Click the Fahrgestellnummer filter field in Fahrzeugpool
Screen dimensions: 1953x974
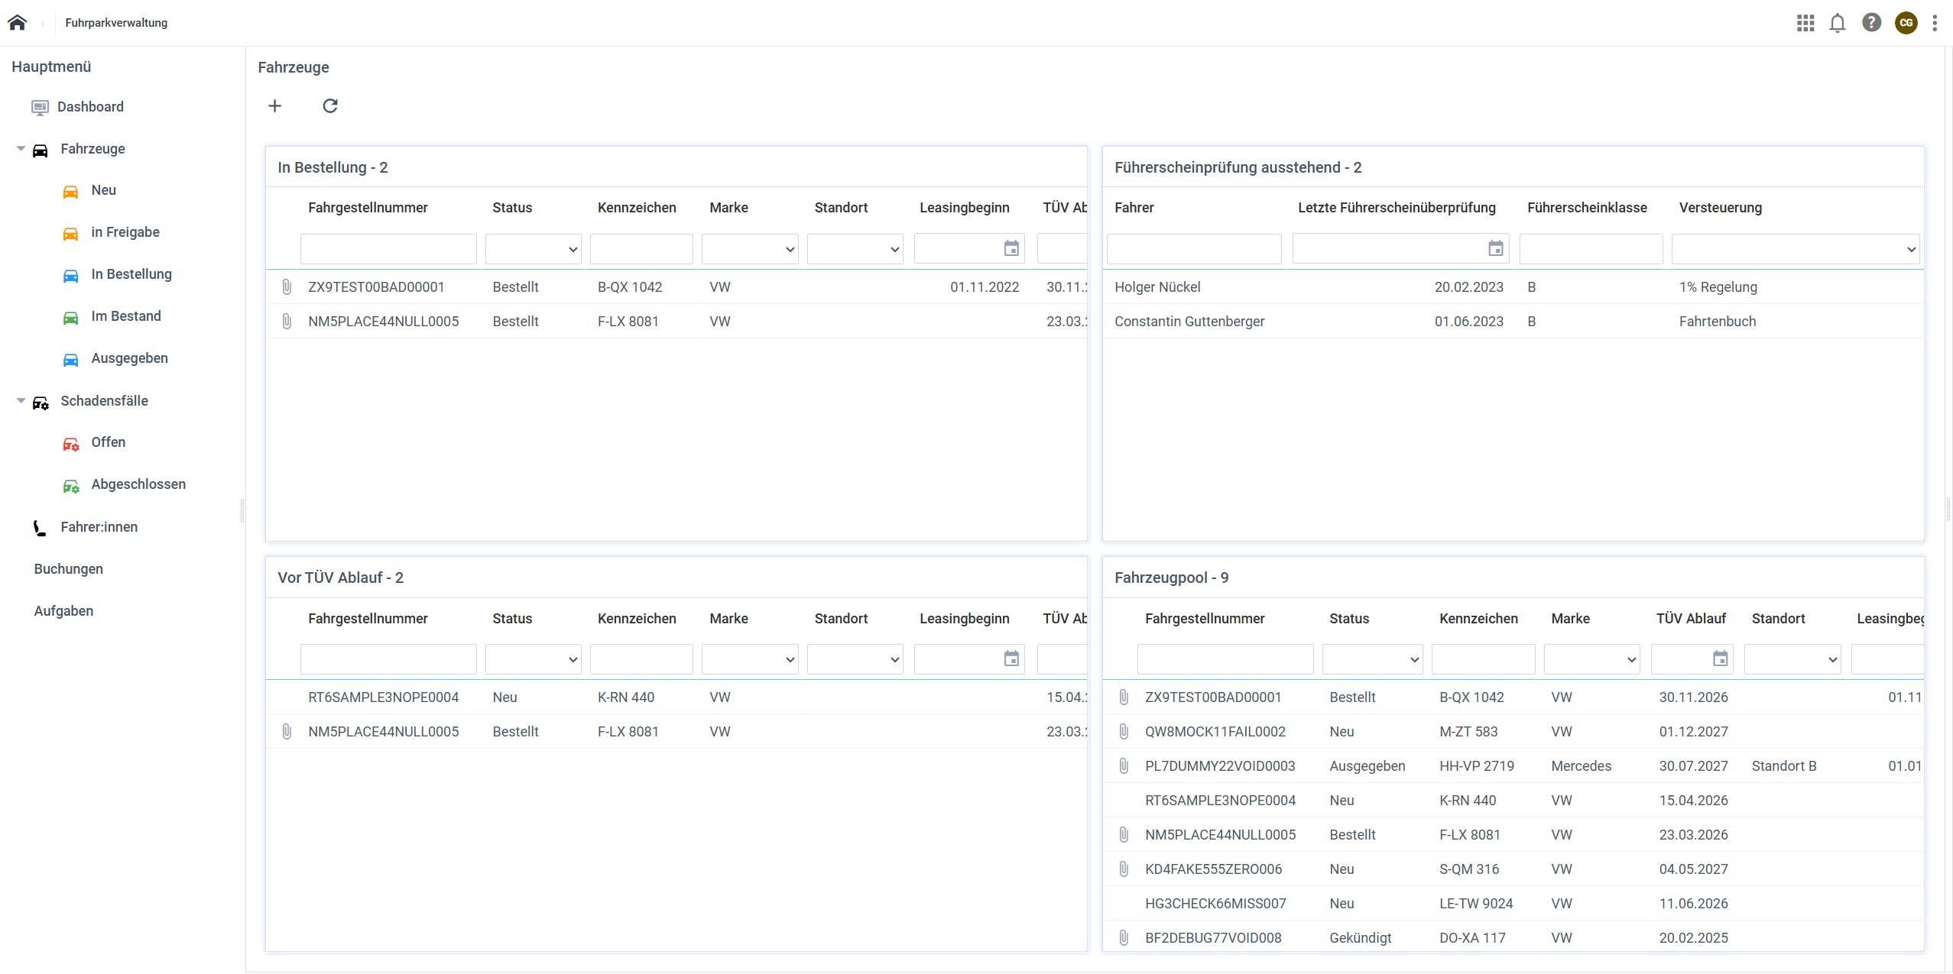point(1224,658)
